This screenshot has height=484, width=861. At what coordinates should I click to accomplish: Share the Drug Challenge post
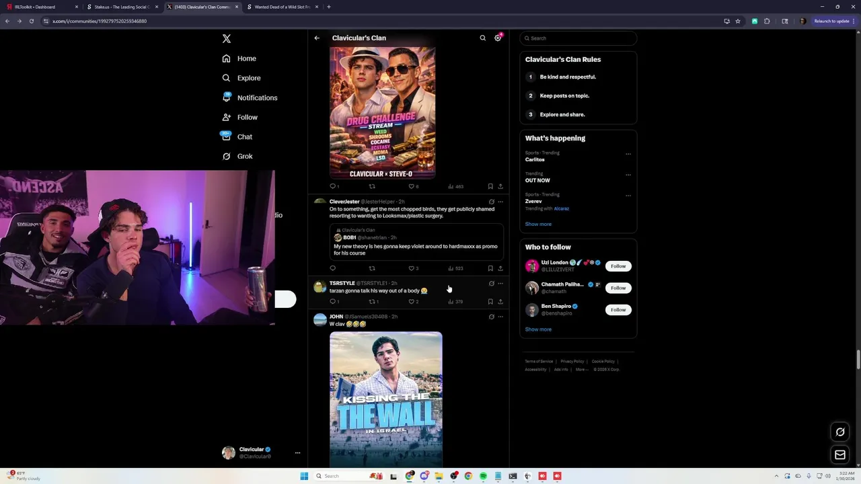click(x=500, y=186)
